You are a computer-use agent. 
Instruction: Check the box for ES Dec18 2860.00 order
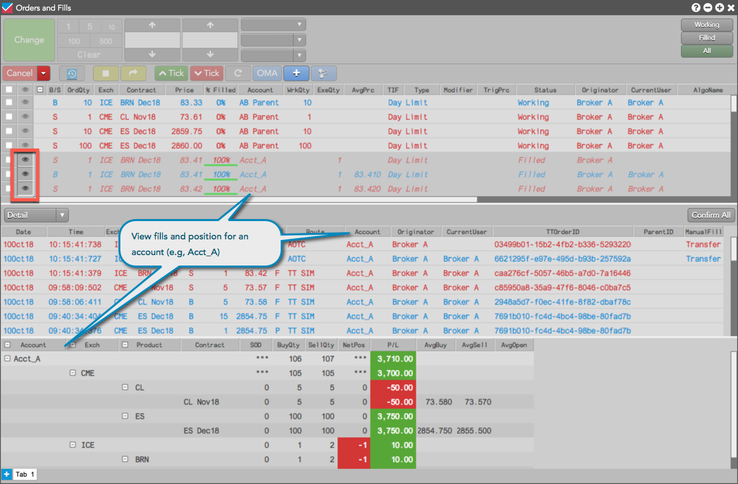[9, 145]
